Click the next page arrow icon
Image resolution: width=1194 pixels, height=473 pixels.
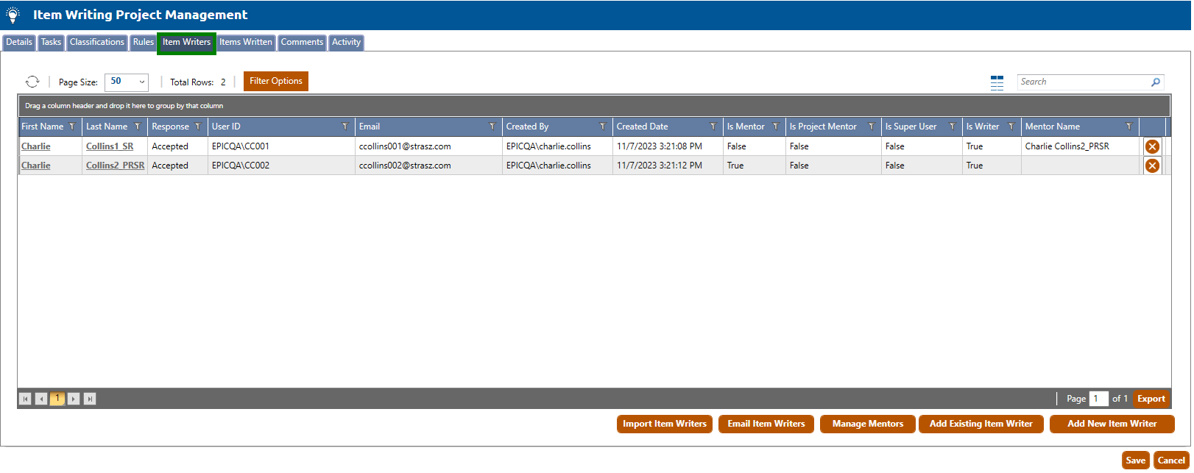[x=74, y=399]
